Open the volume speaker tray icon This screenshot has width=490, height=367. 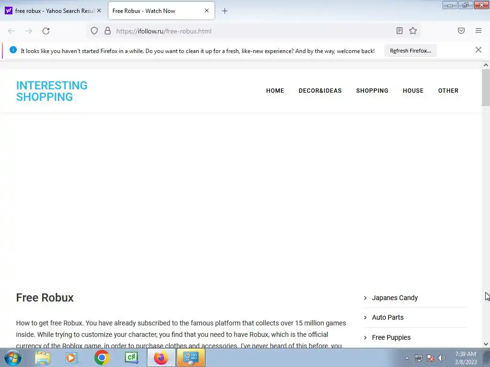click(441, 358)
